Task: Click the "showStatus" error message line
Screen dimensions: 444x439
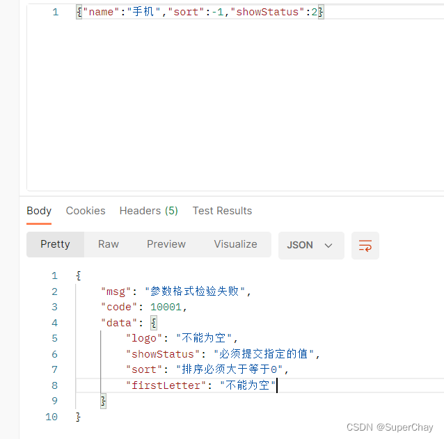Action: tap(223, 354)
